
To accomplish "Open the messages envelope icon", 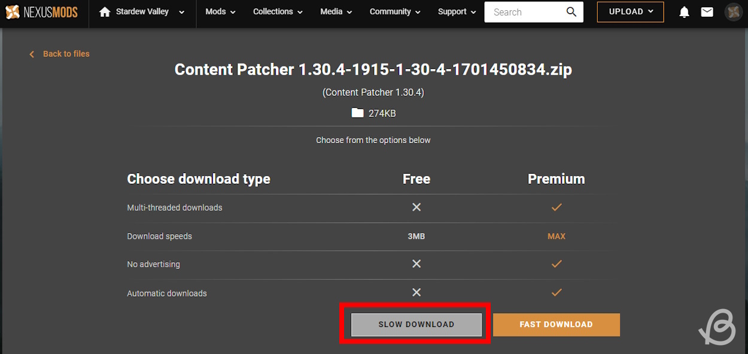I will [707, 12].
